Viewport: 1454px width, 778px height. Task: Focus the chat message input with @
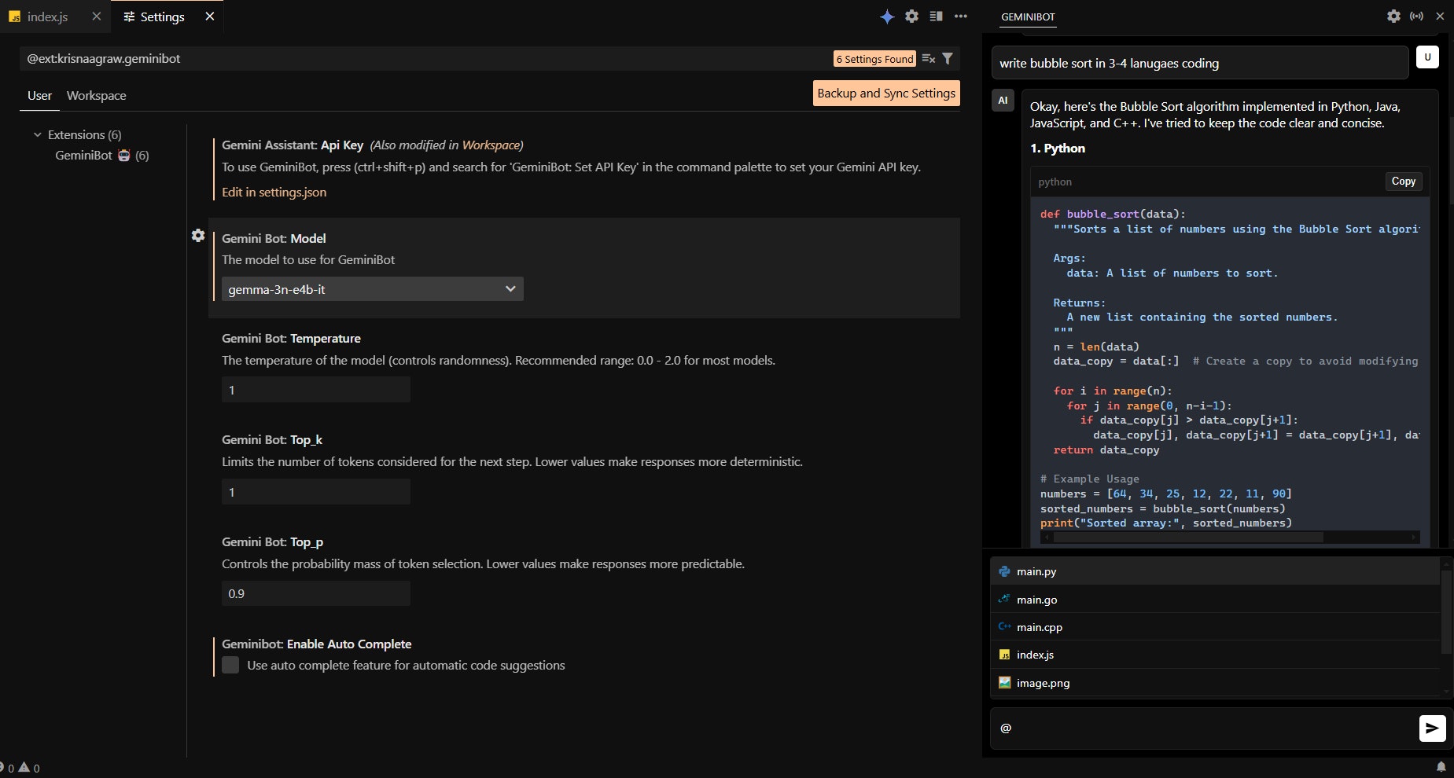point(1203,728)
